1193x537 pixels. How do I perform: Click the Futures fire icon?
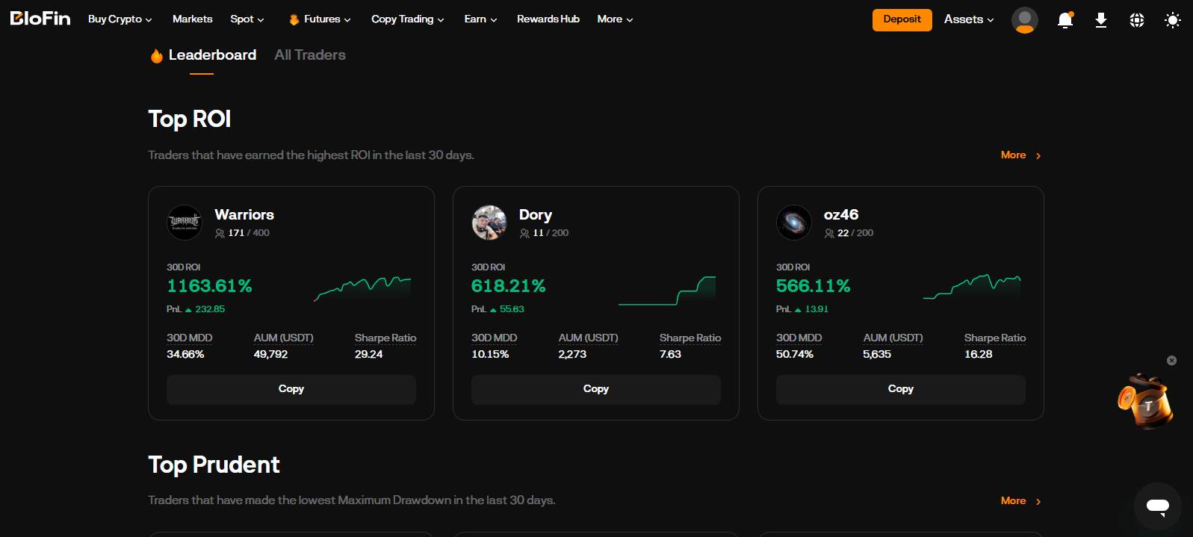pyautogui.click(x=294, y=20)
